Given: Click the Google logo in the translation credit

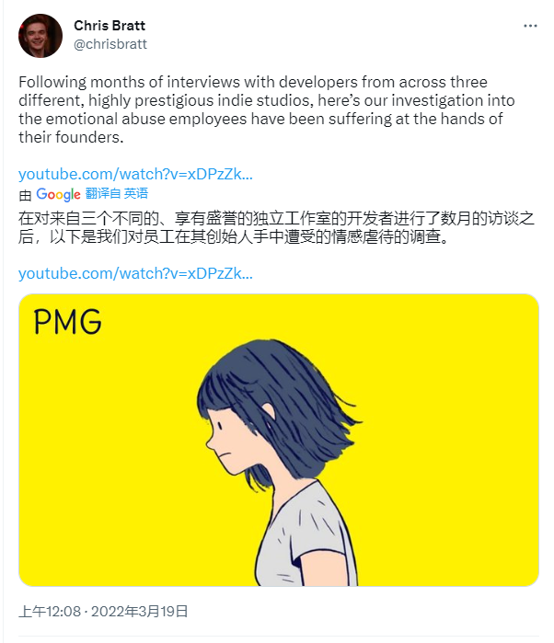Looking at the screenshot, I should coord(58,194).
